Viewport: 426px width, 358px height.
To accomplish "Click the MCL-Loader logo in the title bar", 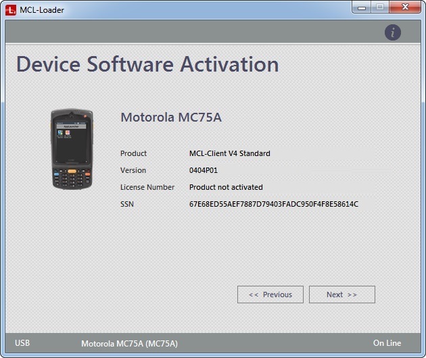I will coord(11,9).
